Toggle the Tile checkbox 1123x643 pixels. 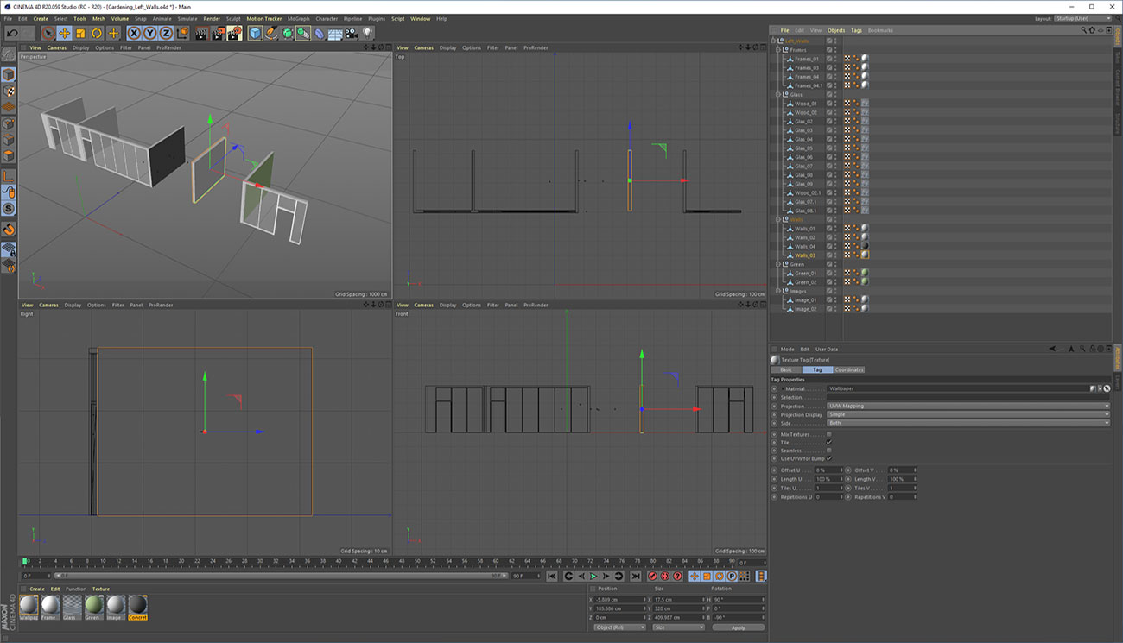(x=829, y=442)
